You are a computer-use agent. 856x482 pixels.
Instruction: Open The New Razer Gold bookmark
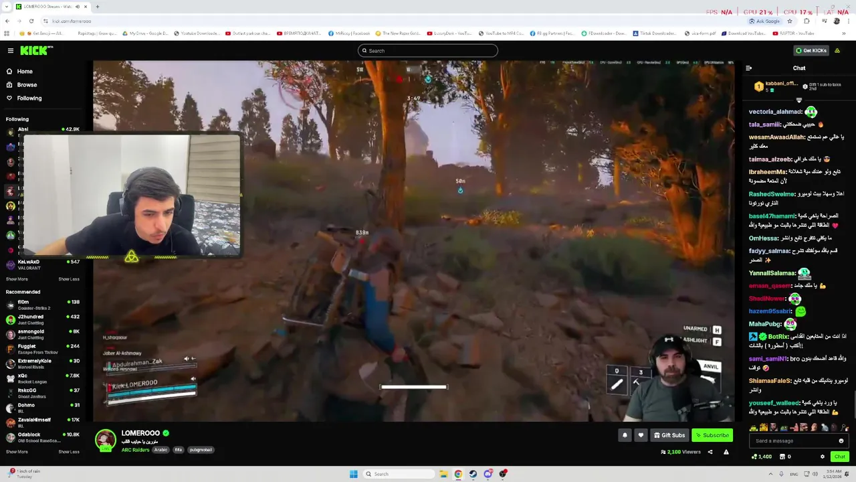[398, 33]
